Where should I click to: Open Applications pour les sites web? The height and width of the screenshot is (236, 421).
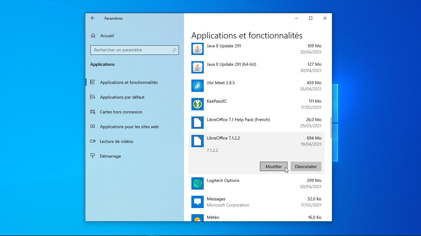[x=129, y=127]
